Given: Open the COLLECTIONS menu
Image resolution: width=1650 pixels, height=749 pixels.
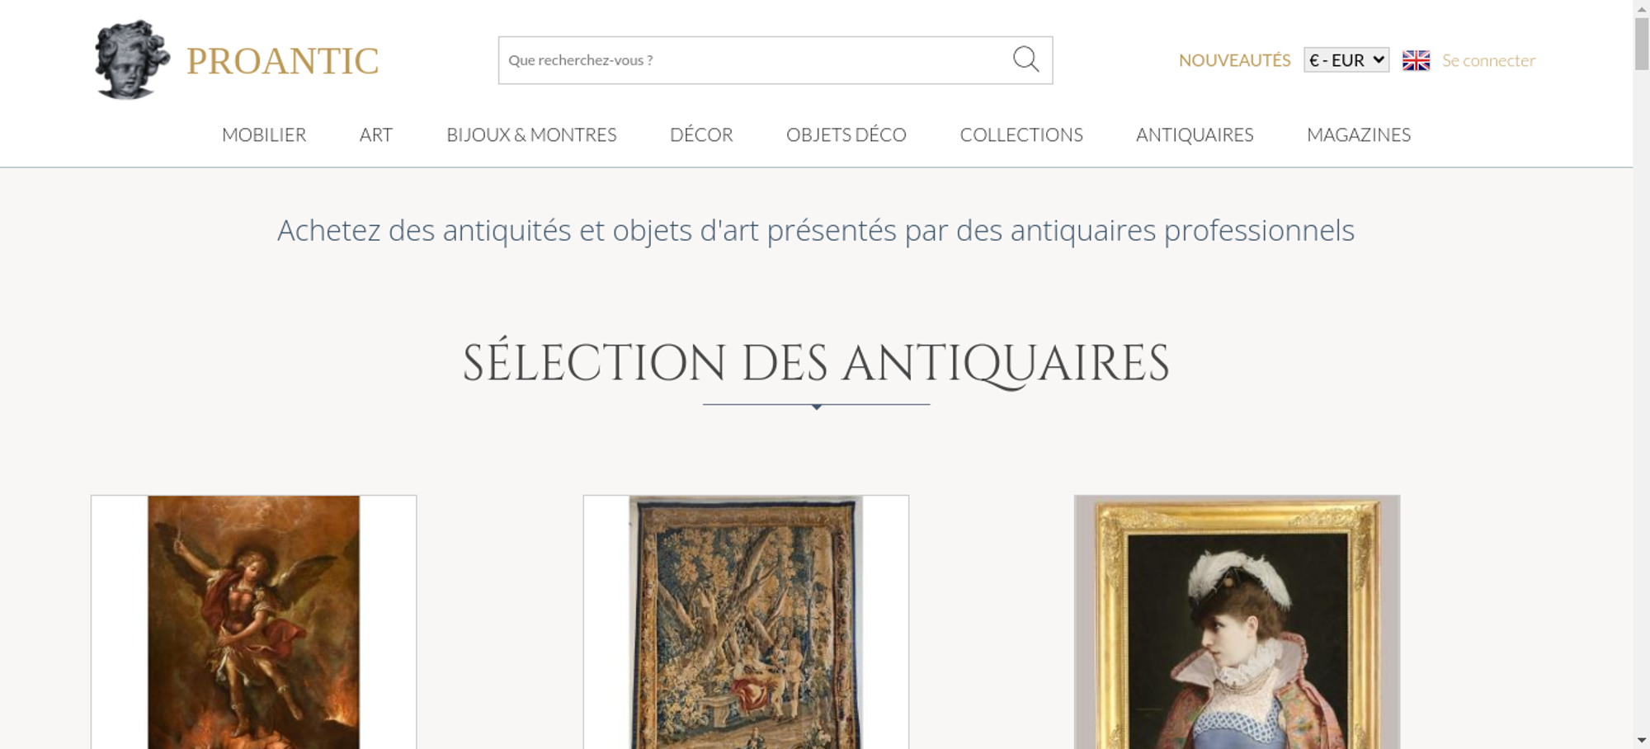Looking at the screenshot, I should [1021, 134].
